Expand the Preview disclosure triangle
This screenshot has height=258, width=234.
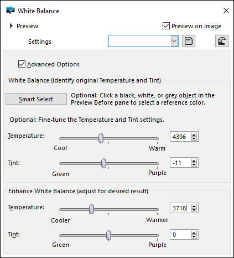click(11, 26)
